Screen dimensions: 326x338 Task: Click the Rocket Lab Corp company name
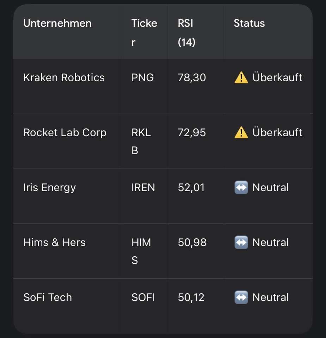65,133
